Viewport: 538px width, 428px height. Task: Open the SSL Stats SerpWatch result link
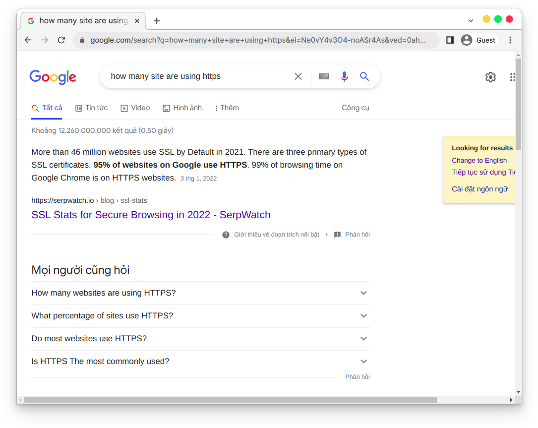pyautogui.click(x=151, y=215)
